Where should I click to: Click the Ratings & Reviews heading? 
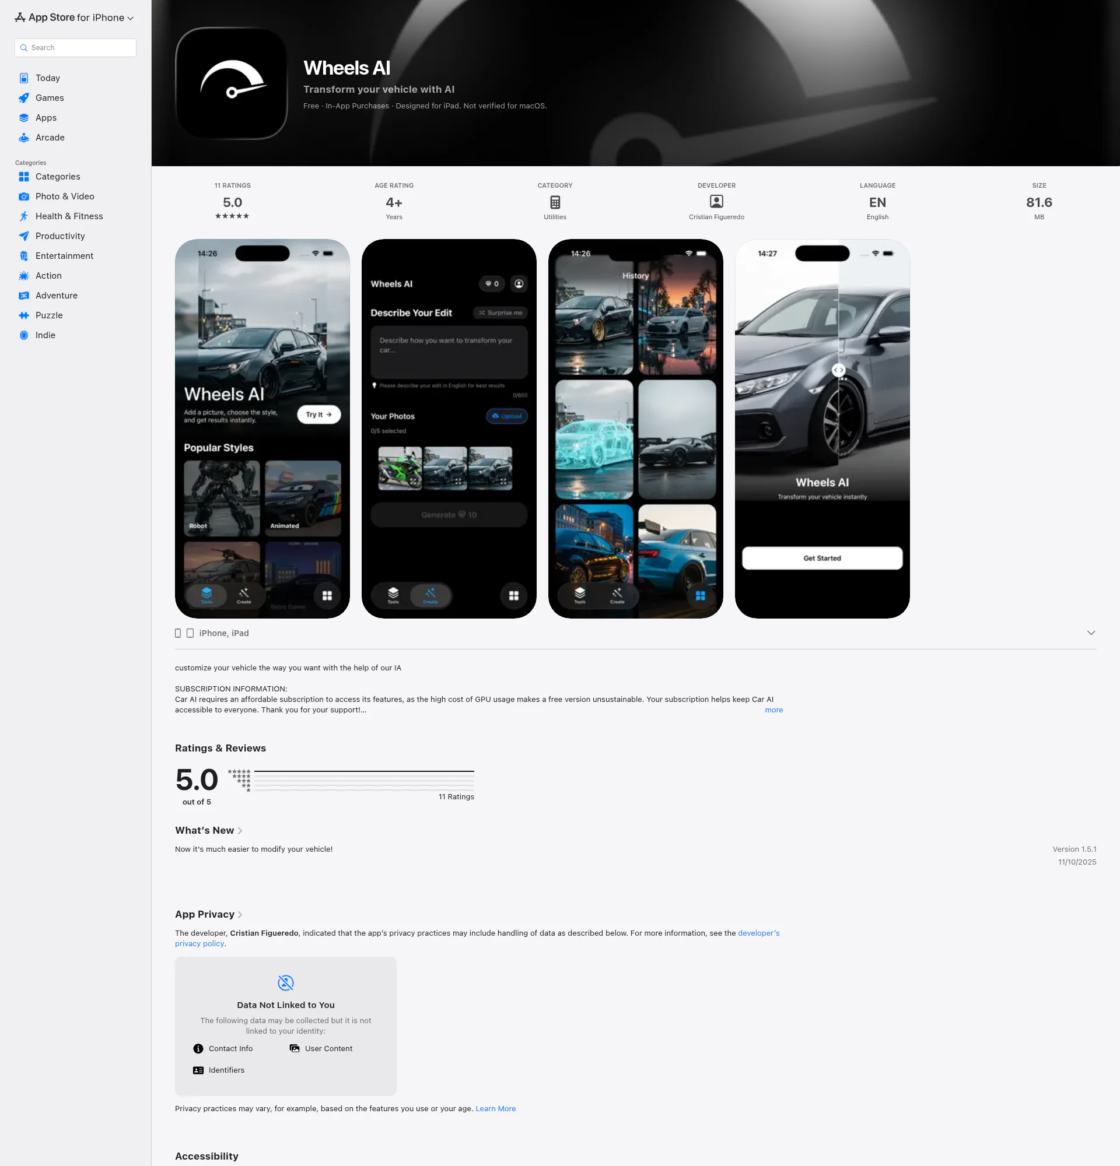click(x=220, y=749)
